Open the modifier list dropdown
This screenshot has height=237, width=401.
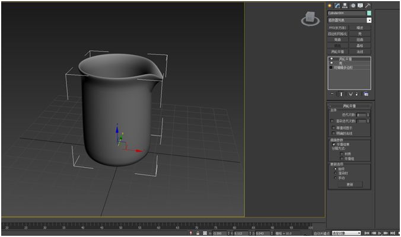pyautogui.click(x=369, y=20)
